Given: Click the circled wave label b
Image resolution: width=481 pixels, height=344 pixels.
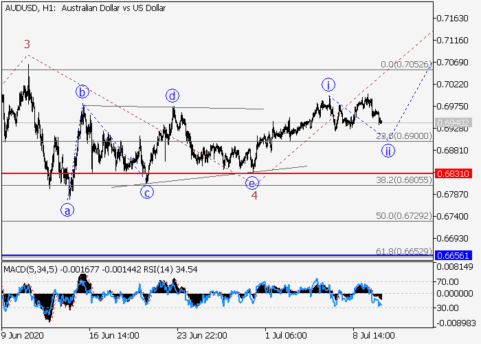Looking at the screenshot, I should tap(82, 92).
